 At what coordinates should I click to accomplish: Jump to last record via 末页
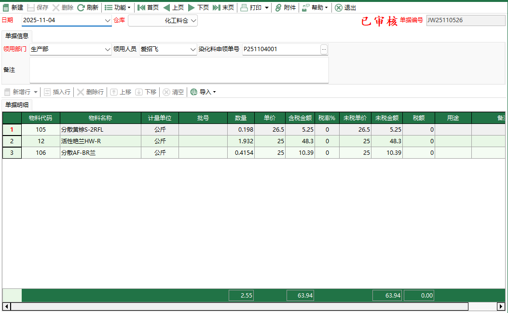tap(225, 7)
